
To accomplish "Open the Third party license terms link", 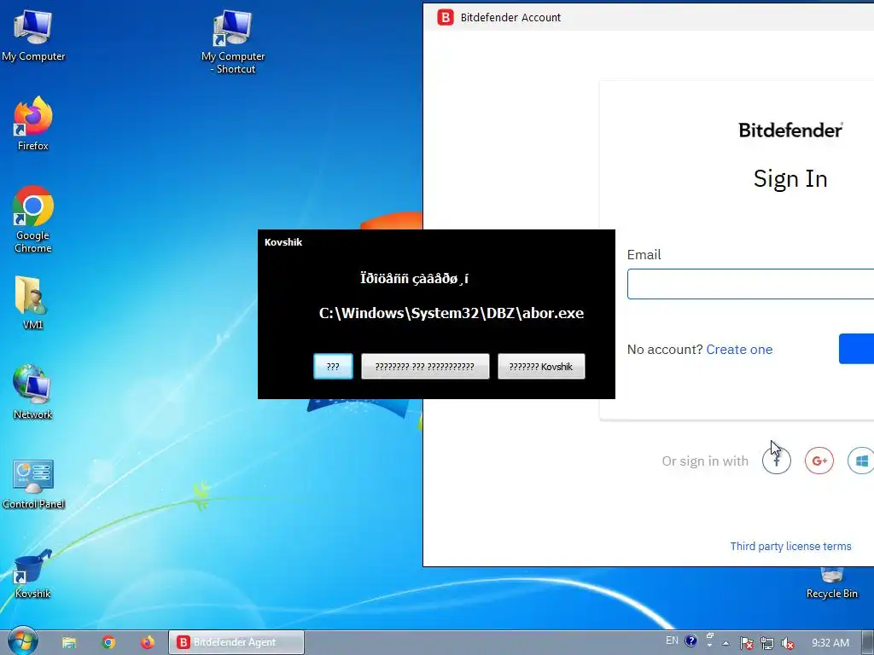I will [x=790, y=547].
